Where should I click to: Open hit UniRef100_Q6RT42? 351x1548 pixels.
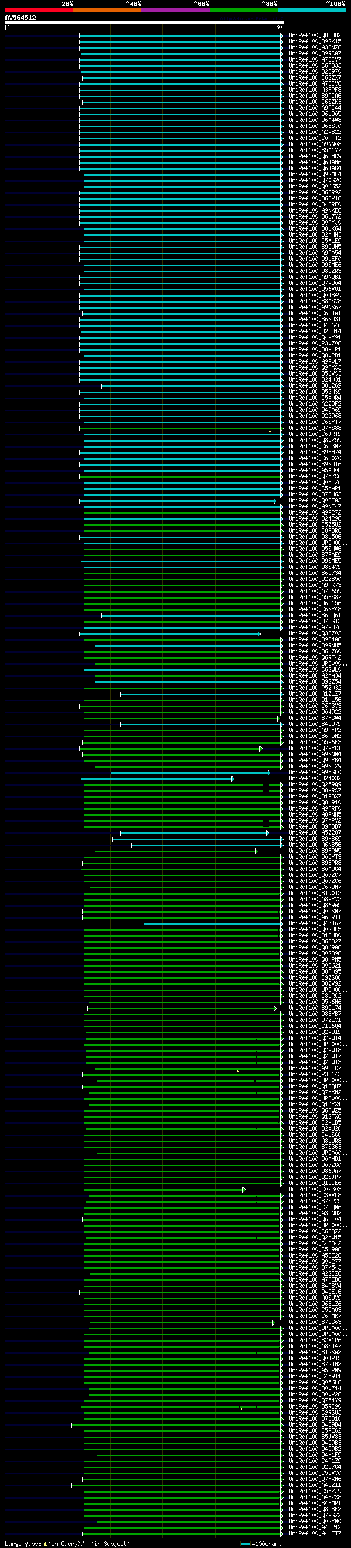(315, 657)
